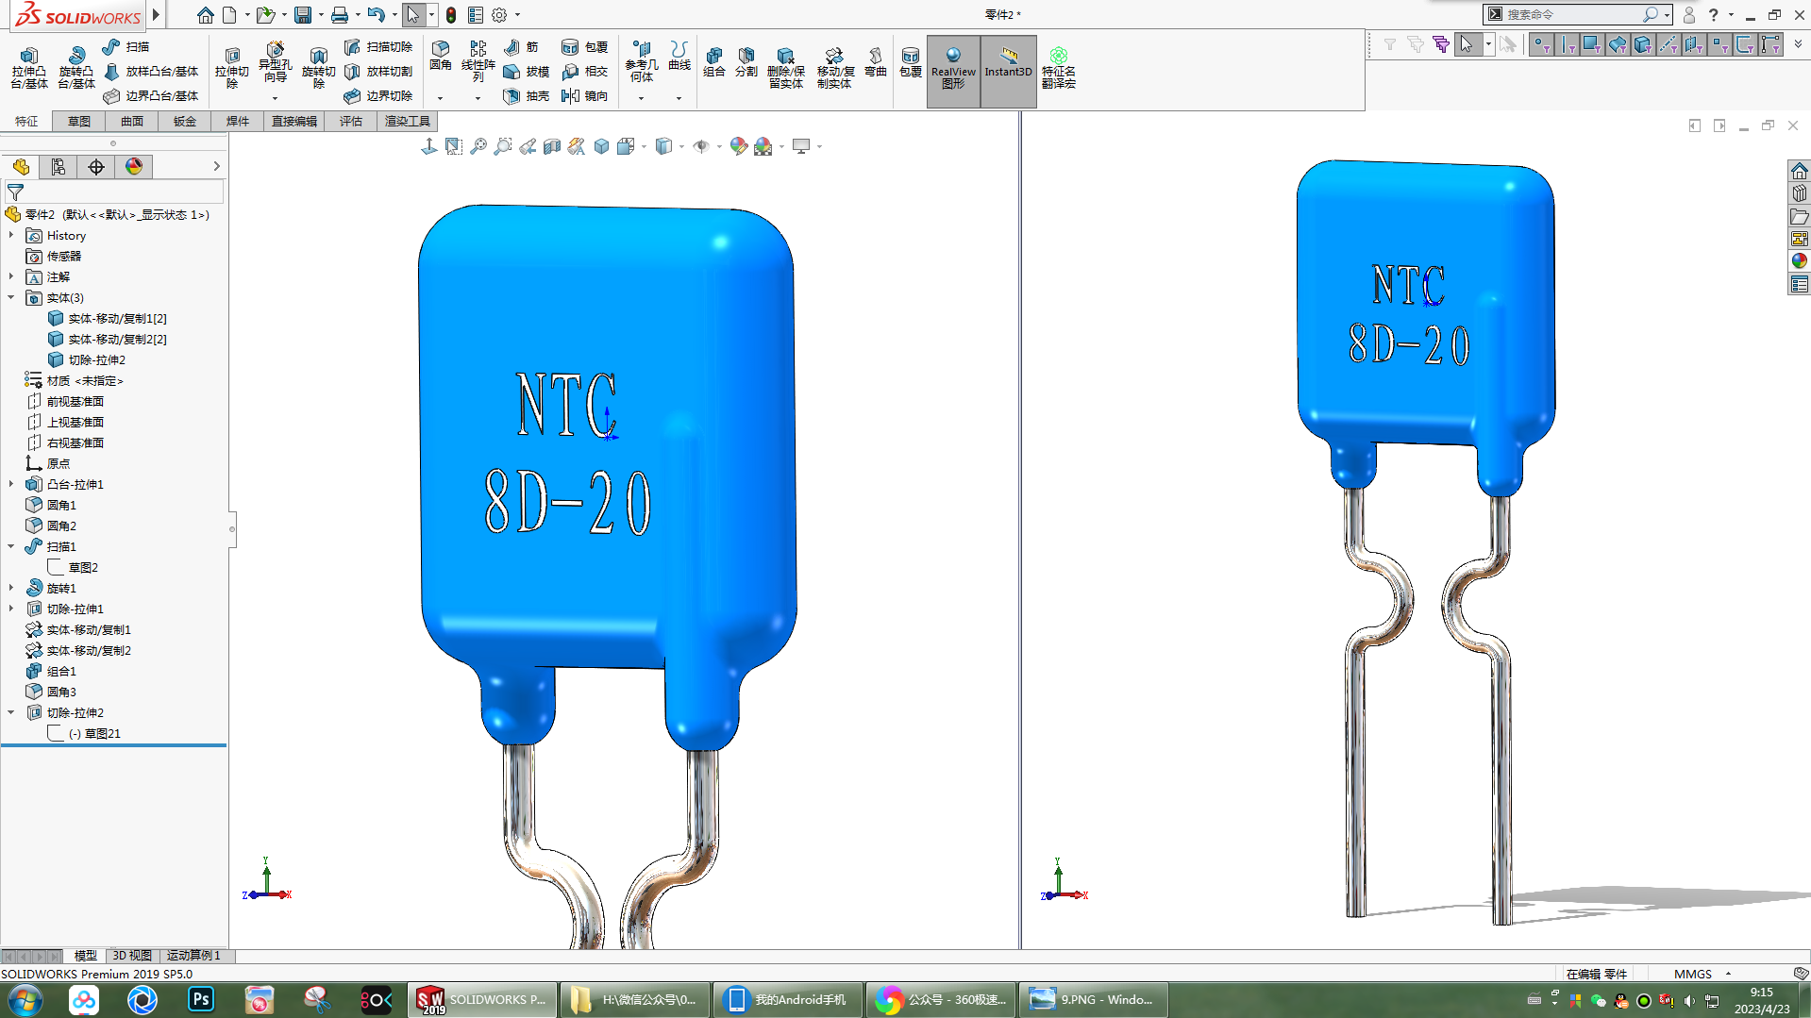The height and width of the screenshot is (1018, 1811).
Task: Toggle RealView 图形 graphics
Action: pyautogui.click(x=953, y=72)
